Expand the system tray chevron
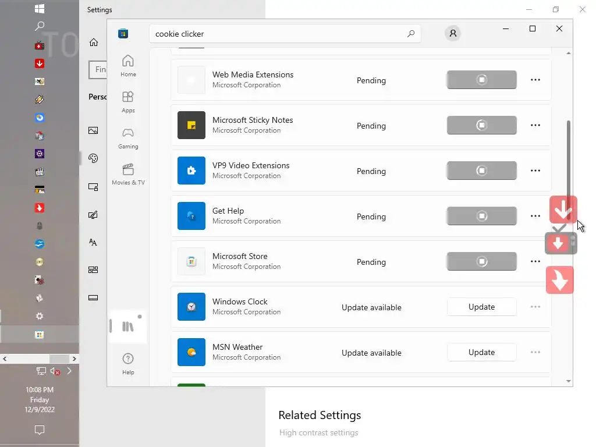 click(69, 371)
